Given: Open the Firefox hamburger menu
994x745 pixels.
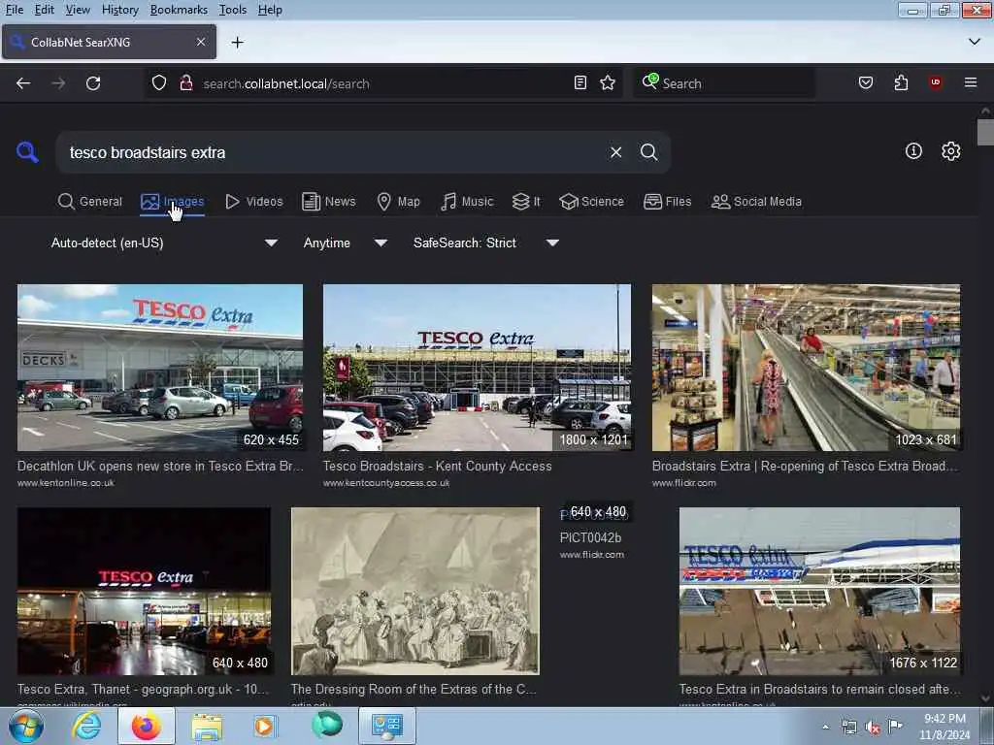Looking at the screenshot, I should coord(971,82).
